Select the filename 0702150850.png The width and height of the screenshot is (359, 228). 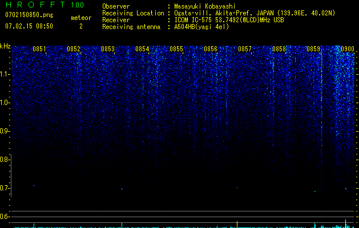[29, 15]
